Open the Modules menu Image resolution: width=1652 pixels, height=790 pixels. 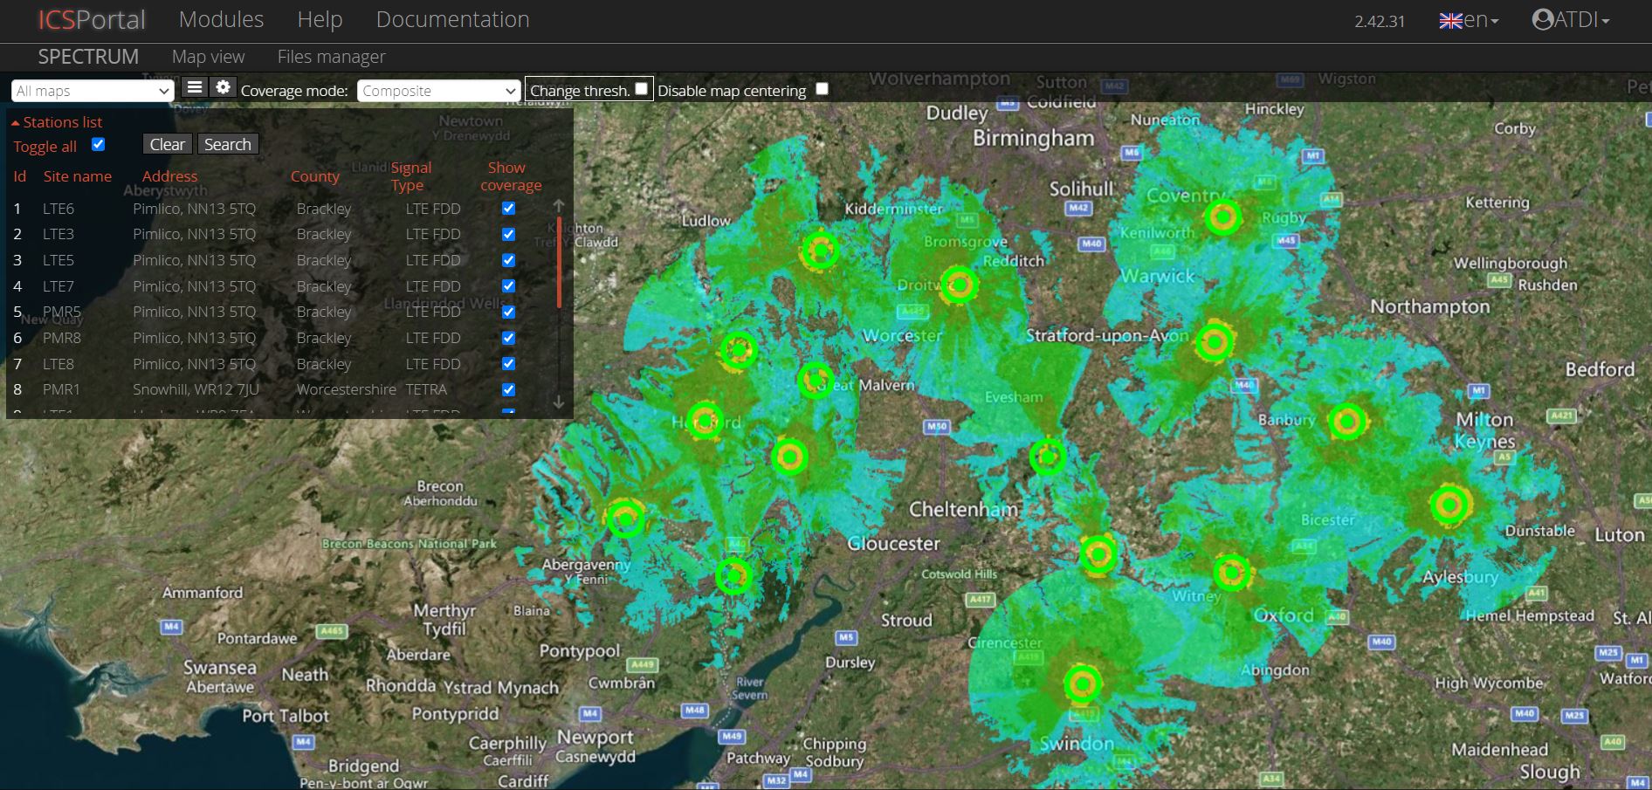[221, 20]
